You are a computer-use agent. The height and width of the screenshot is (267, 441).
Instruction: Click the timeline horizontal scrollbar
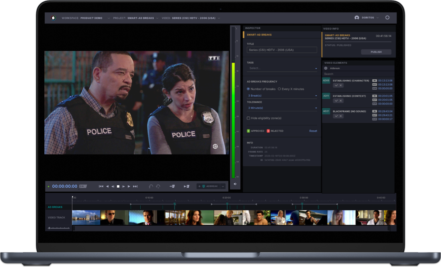tap(230, 228)
